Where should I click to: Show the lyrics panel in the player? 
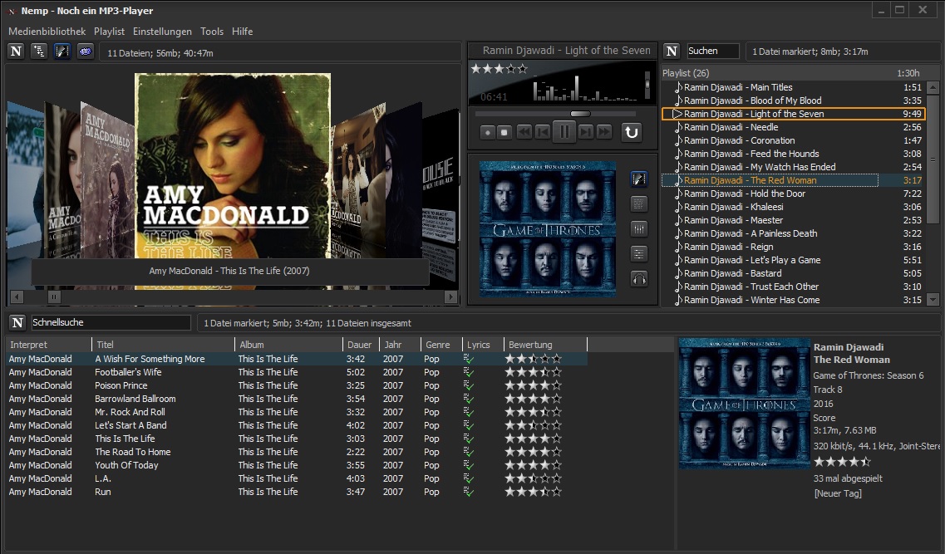(x=639, y=204)
